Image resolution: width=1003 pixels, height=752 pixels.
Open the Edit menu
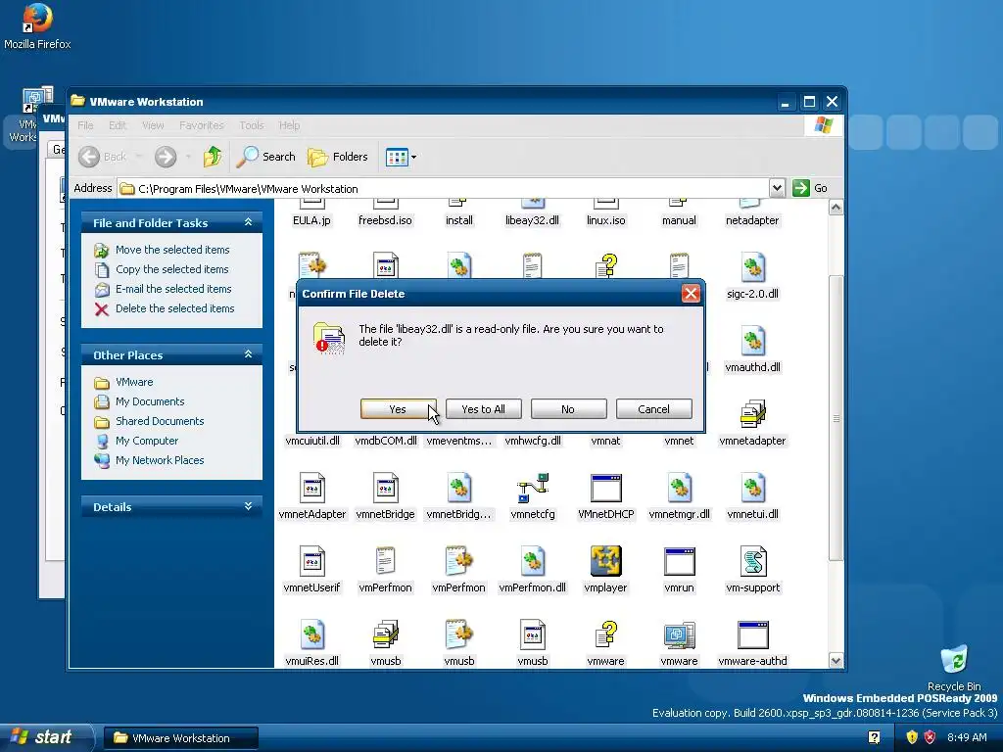[118, 125]
